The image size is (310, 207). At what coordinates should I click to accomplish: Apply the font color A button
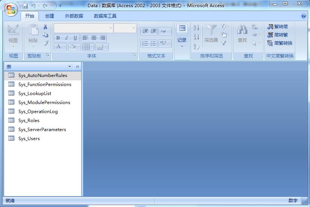[x=58, y=47]
